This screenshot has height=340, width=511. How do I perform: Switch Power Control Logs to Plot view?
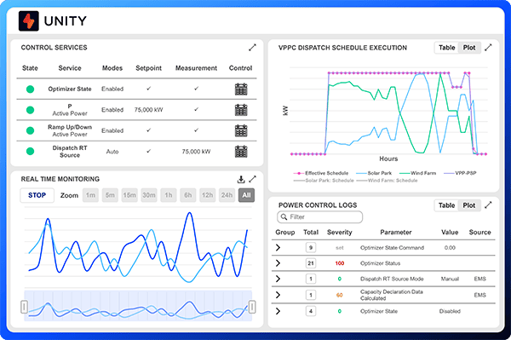point(469,205)
